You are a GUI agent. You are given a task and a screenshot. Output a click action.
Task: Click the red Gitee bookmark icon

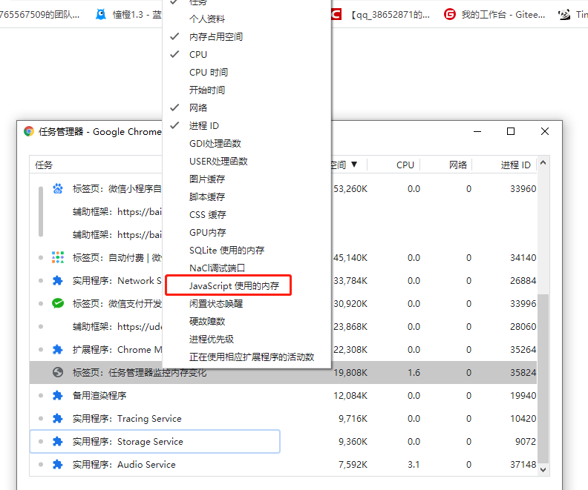(x=450, y=14)
